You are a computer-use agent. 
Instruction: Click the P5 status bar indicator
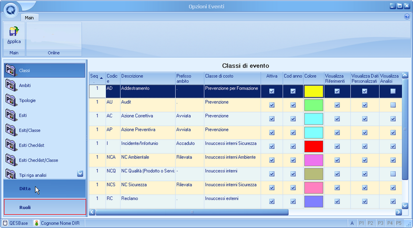399,223
